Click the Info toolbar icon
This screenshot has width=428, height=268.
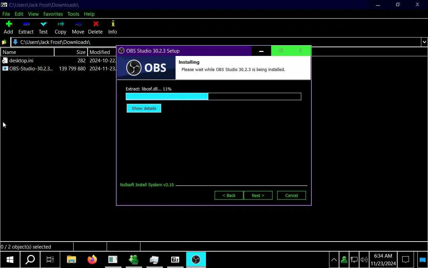[113, 23]
